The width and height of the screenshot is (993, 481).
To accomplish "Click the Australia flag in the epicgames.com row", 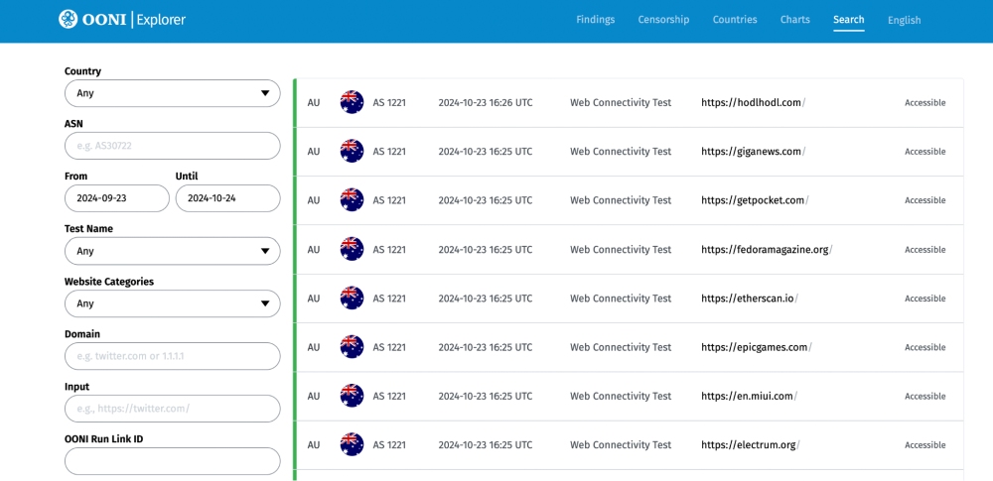I will pos(352,347).
